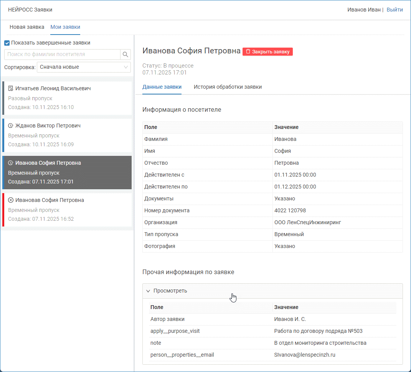Select closed Ивановав София Петровна request
The image size is (411, 372).
click(67, 210)
